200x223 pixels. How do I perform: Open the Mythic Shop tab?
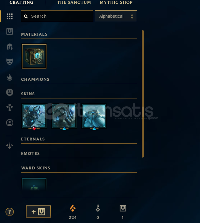tap(116, 2)
